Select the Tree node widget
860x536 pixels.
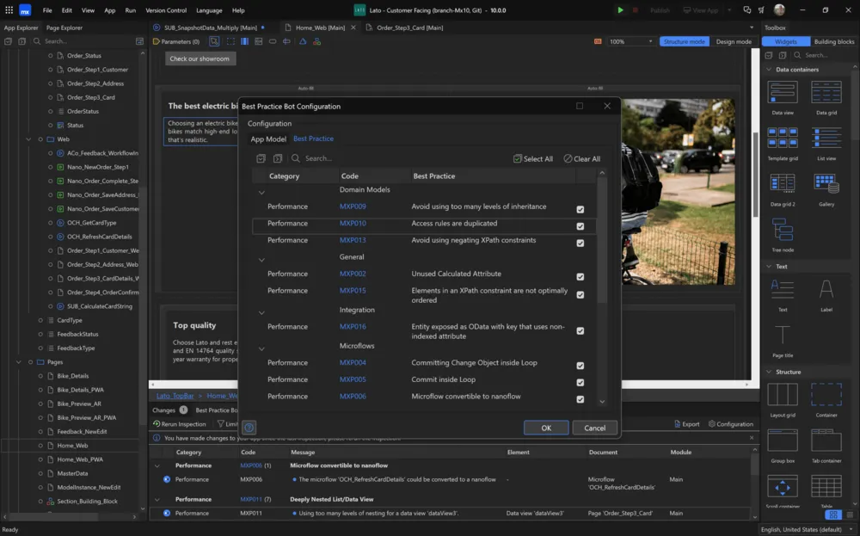[783, 236]
